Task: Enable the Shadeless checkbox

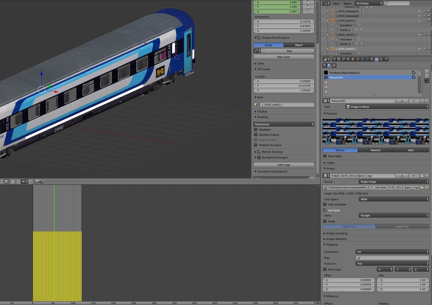Action: click(256, 130)
